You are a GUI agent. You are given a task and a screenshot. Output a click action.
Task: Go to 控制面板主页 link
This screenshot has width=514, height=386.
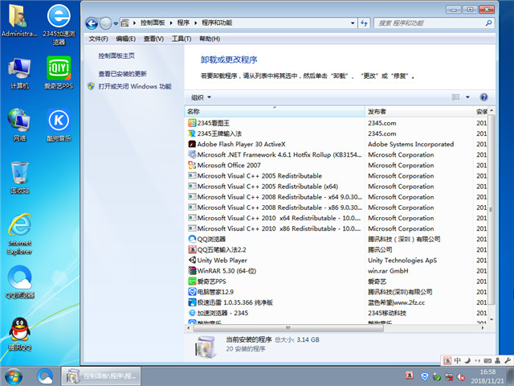tap(116, 55)
